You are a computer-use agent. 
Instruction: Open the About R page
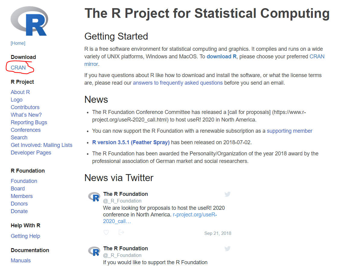20,92
